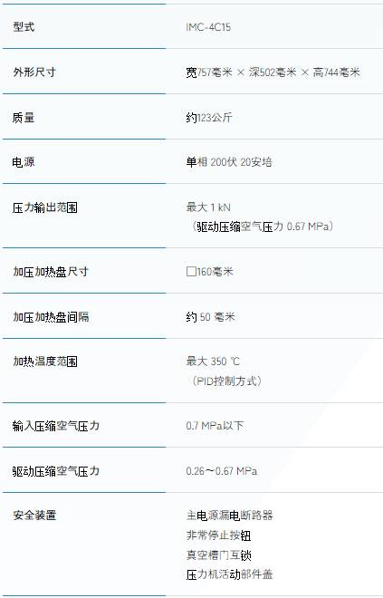This screenshot has height=598, width=383.
Task: Click the 压力输出范围 label
Action: click(45, 207)
